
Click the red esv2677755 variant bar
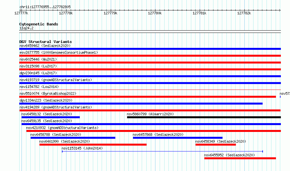point(150,56)
